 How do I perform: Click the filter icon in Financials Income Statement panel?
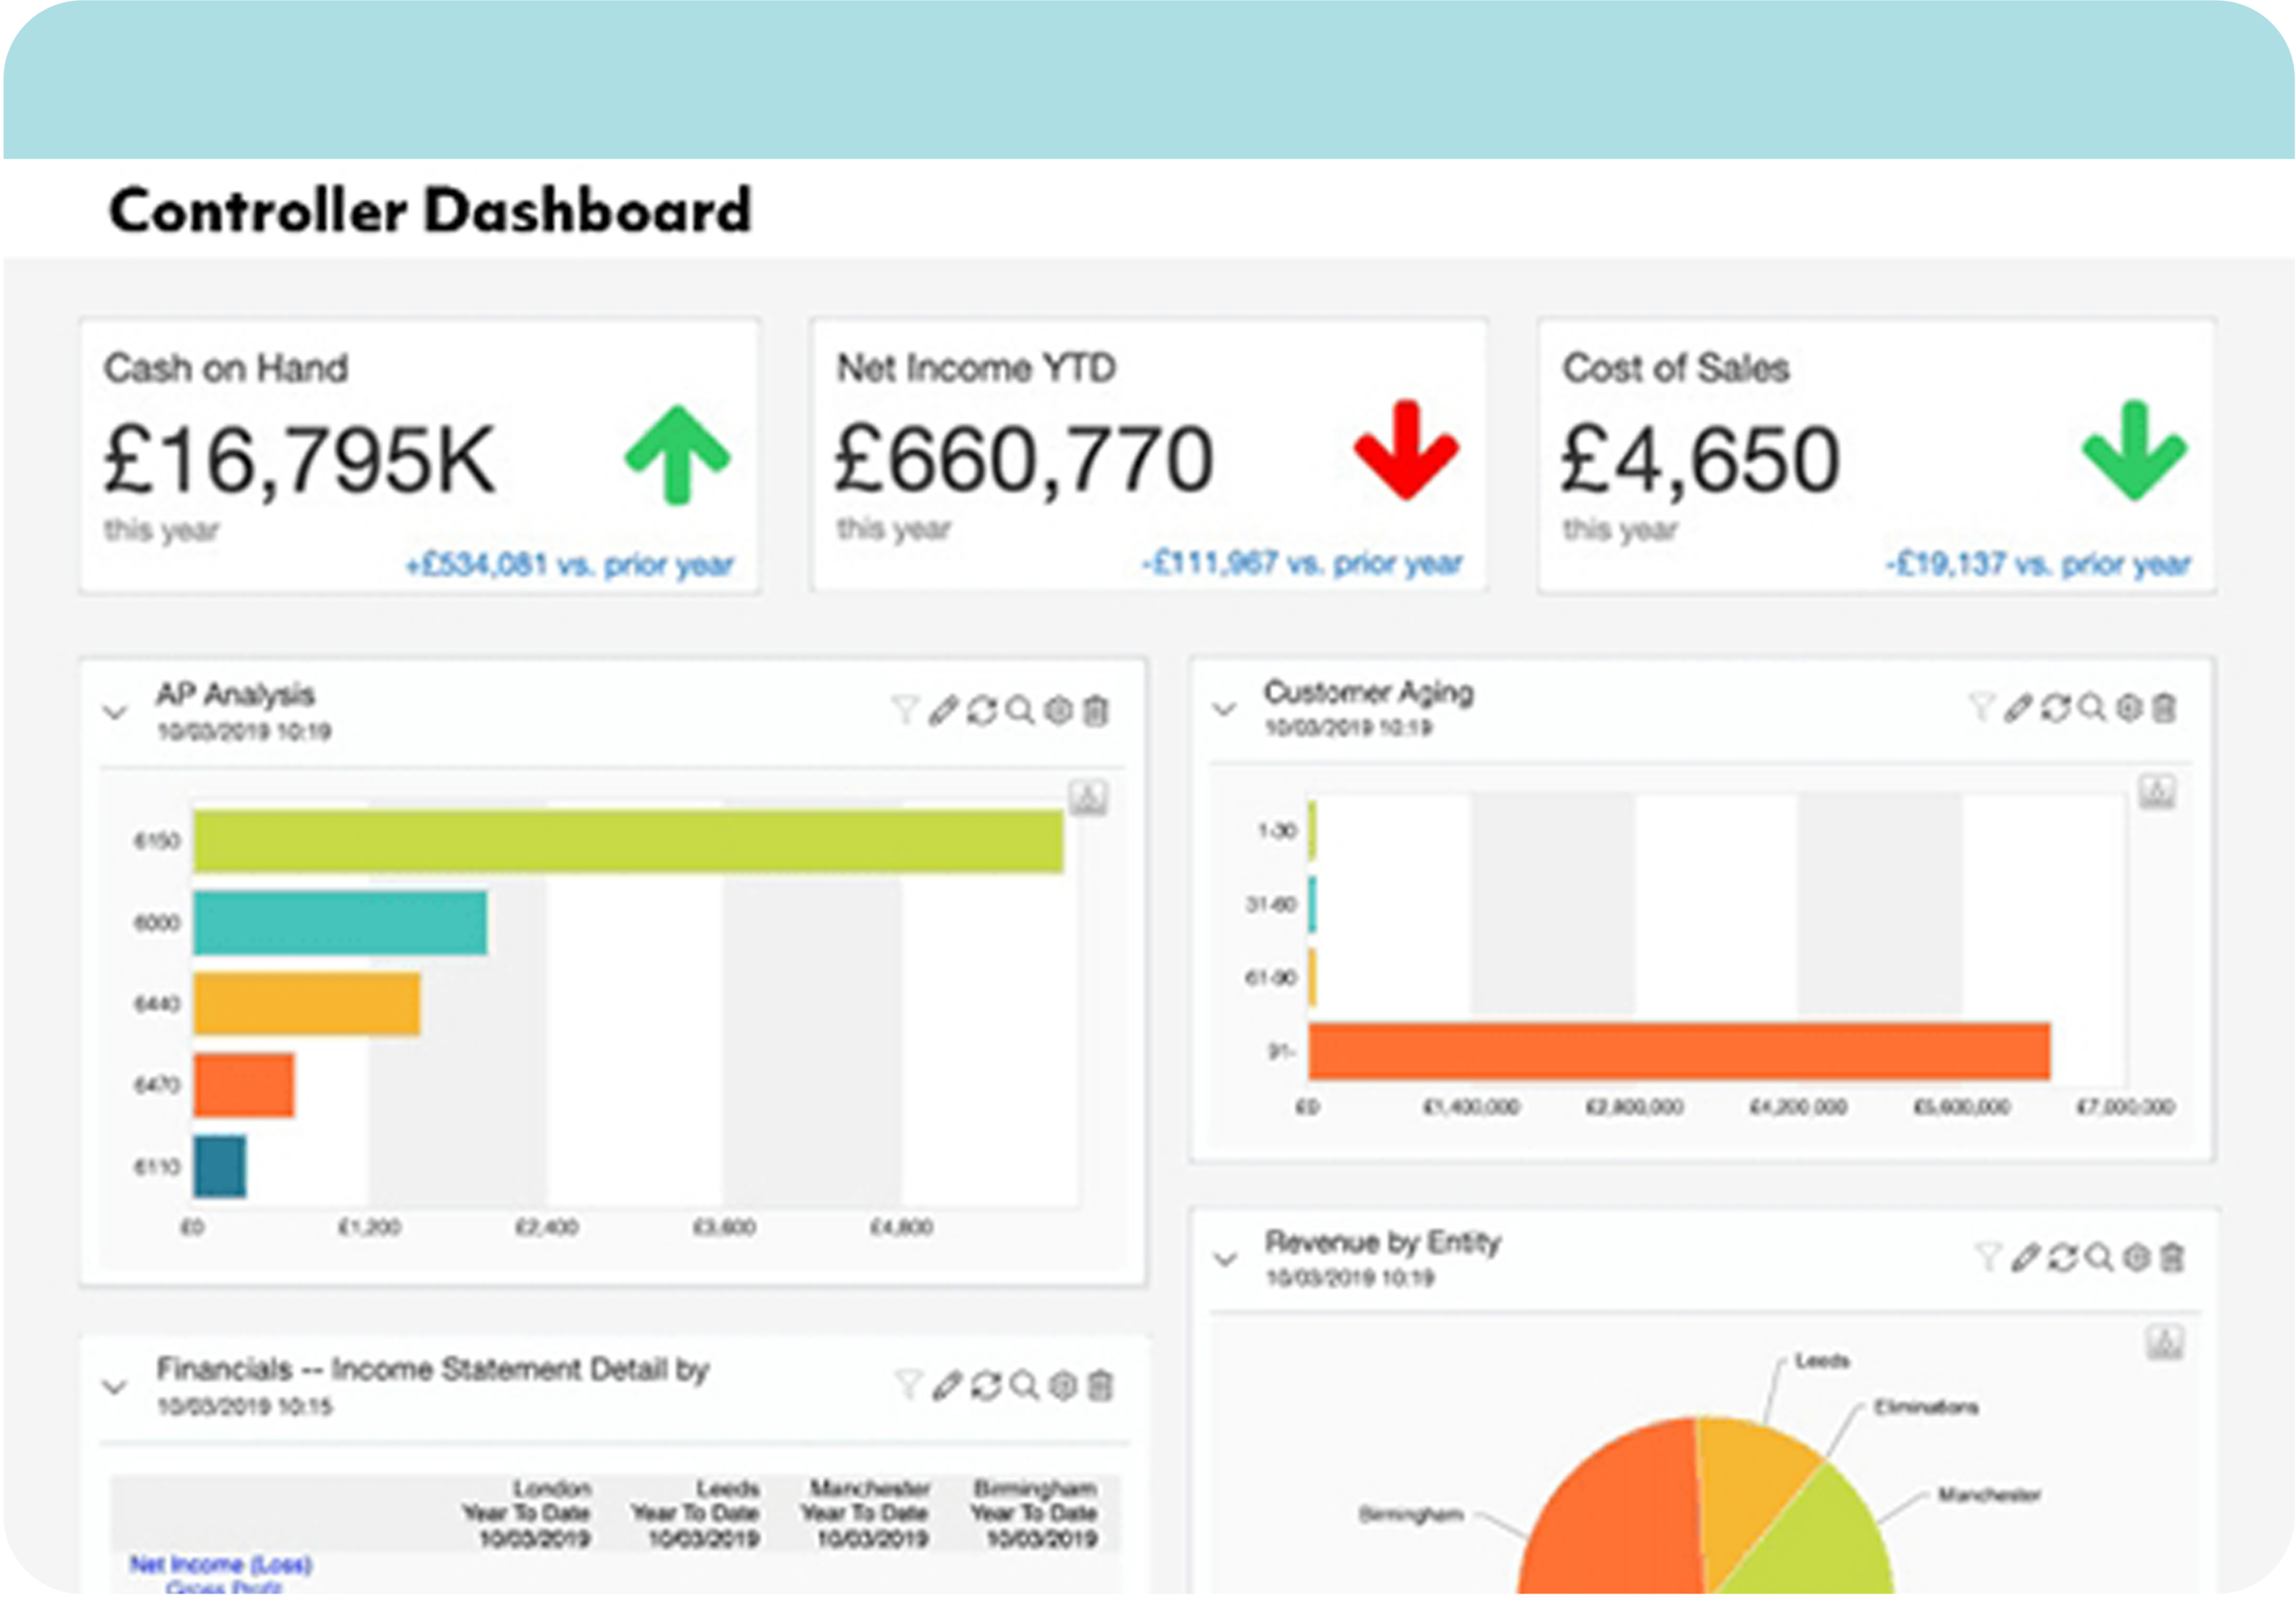(908, 1385)
